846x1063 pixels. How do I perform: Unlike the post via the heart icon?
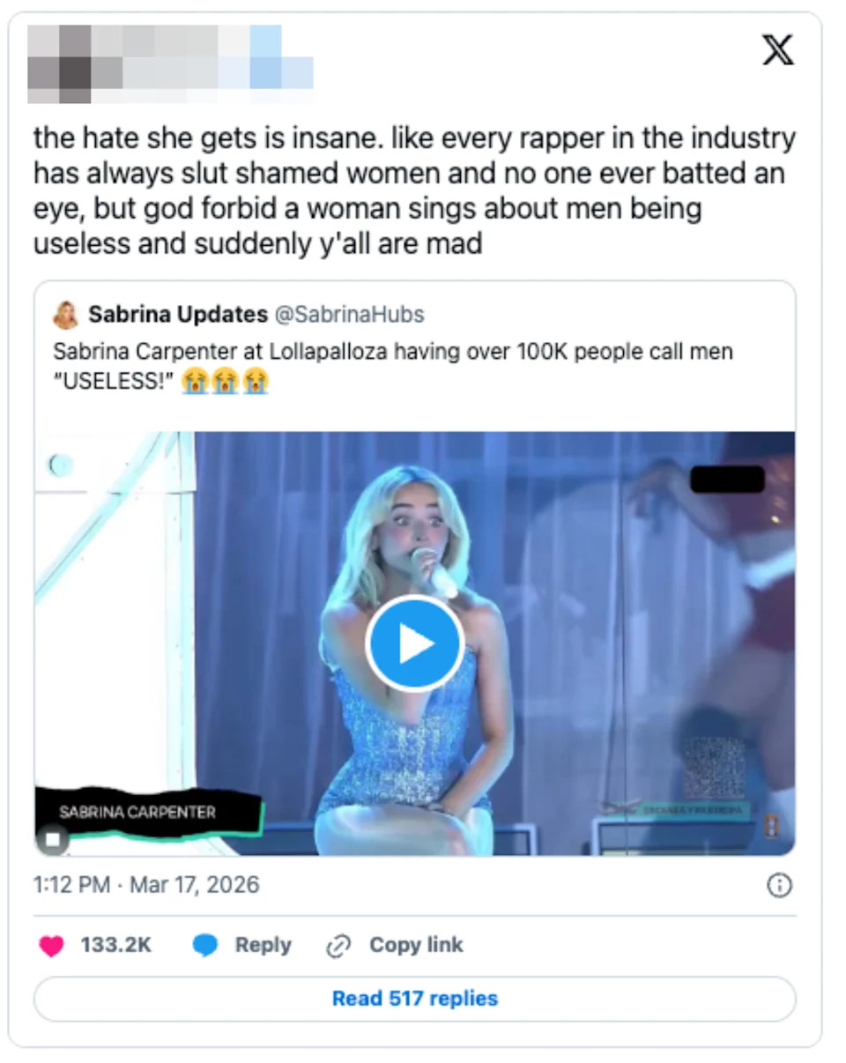coord(54,945)
